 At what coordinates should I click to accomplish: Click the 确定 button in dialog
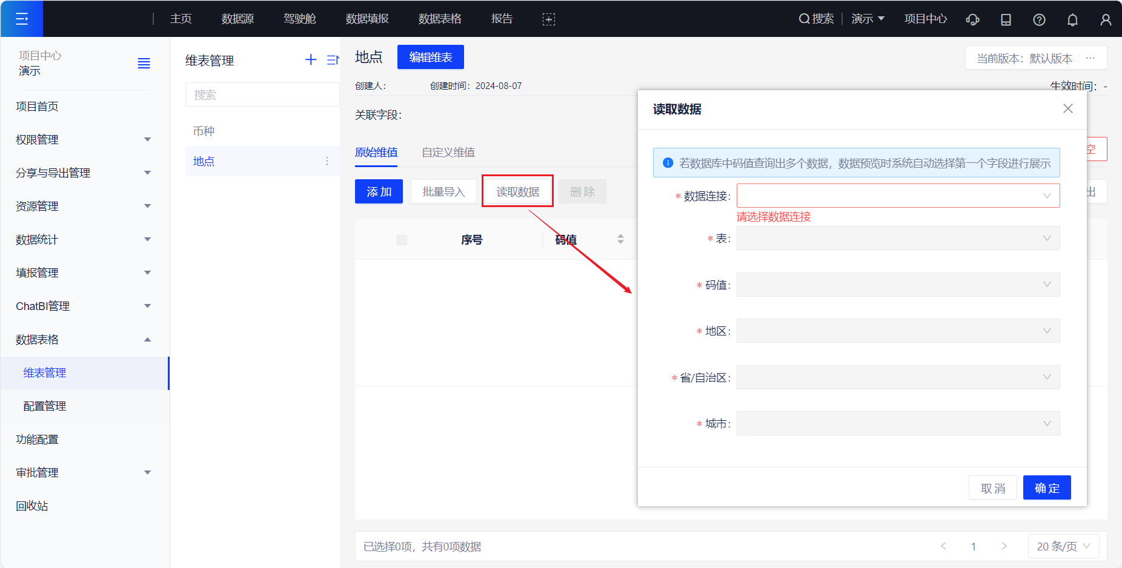click(1047, 487)
